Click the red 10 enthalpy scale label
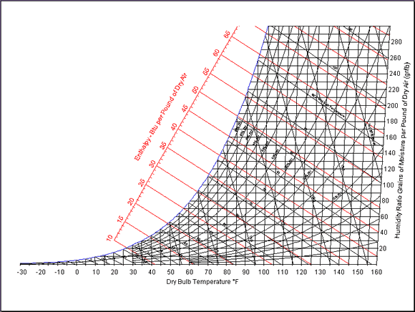Viewport: 415px width, 312px height. [x=109, y=238]
